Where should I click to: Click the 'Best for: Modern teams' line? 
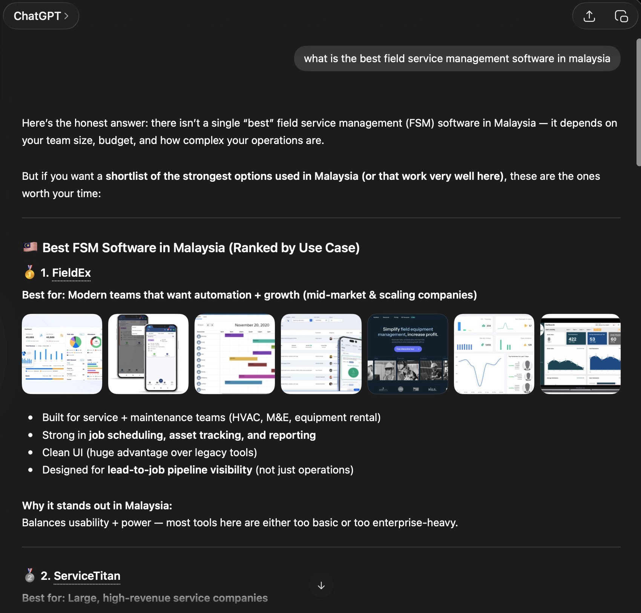250,295
